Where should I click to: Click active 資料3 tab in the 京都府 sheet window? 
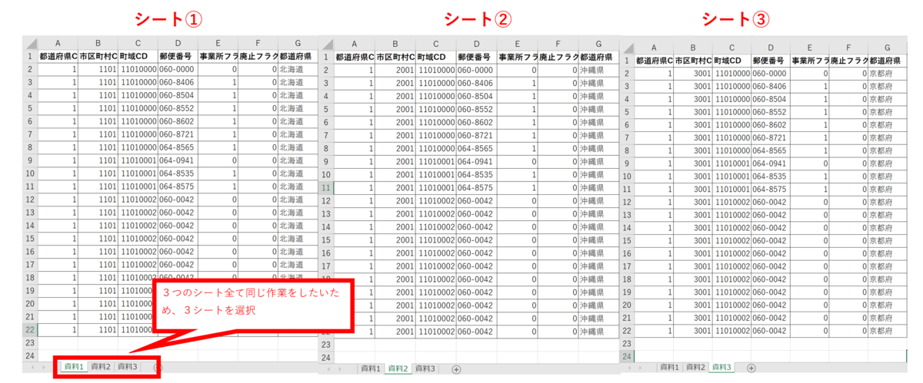[723, 368]
